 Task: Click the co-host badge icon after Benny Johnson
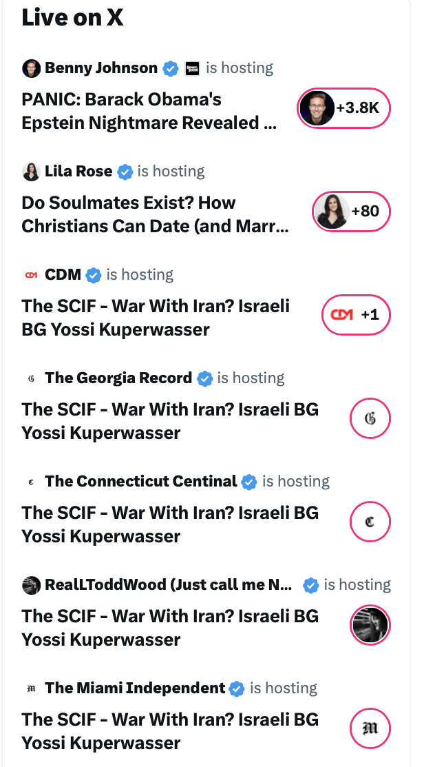click(x=193, y=68)
